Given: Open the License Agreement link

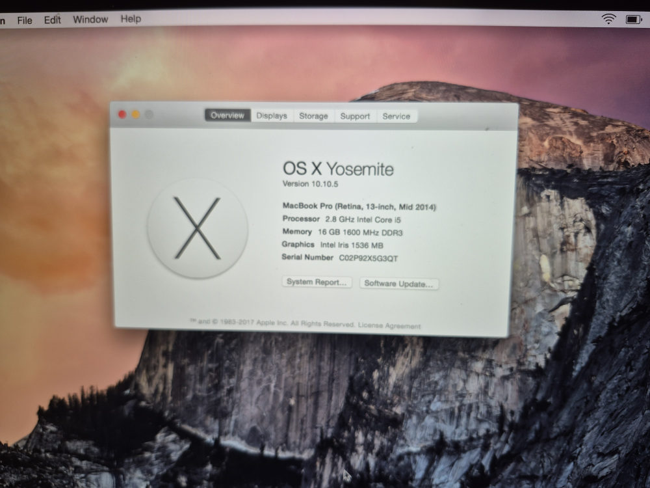Looking at the screenshot, I should (389, 326).
